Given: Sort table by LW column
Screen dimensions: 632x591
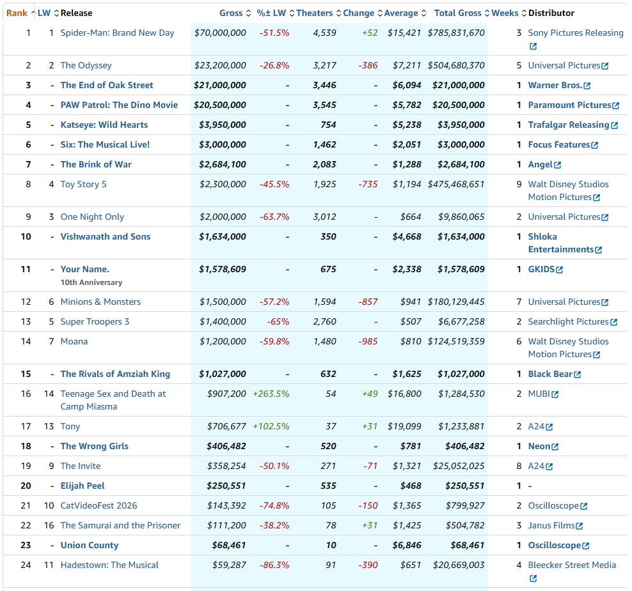Looking at the screenshot, I should pyautogui.click(x=48, y=13).
